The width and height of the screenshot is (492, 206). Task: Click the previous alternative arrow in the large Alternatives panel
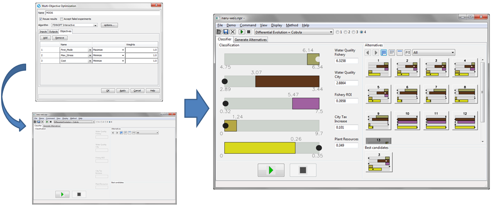point(368,53)
